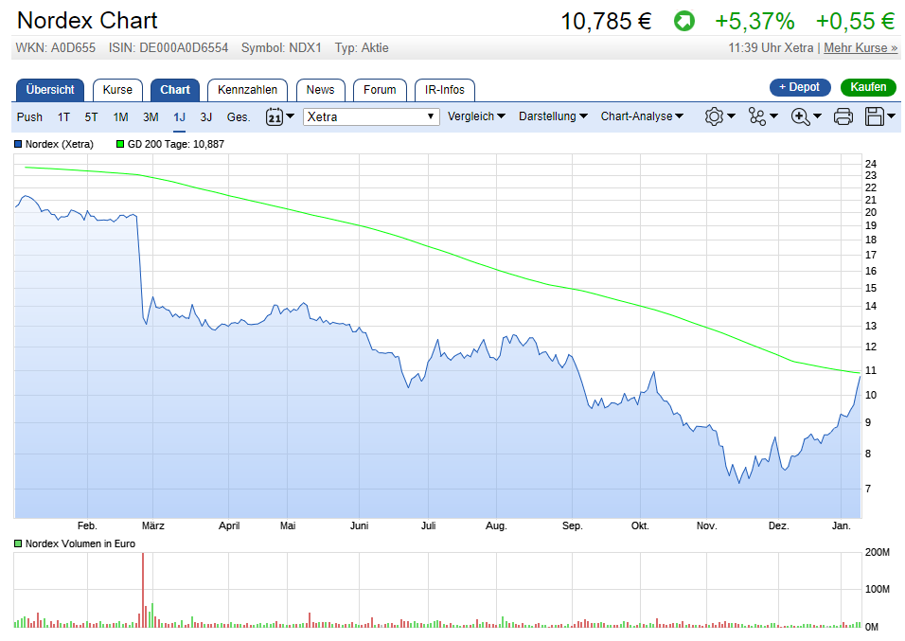
Task: Open chart settings gear icon
Action: pyautogui.click(x=714, y=116)
